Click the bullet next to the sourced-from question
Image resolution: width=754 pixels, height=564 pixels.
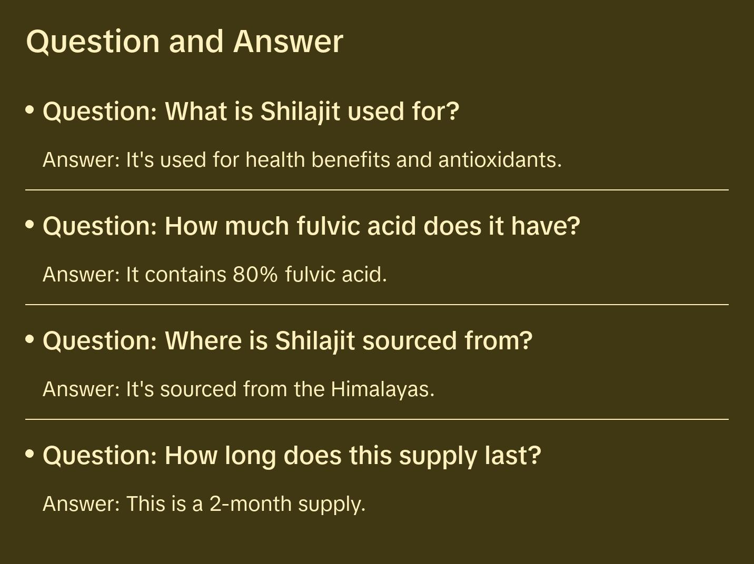click(30, 340)
